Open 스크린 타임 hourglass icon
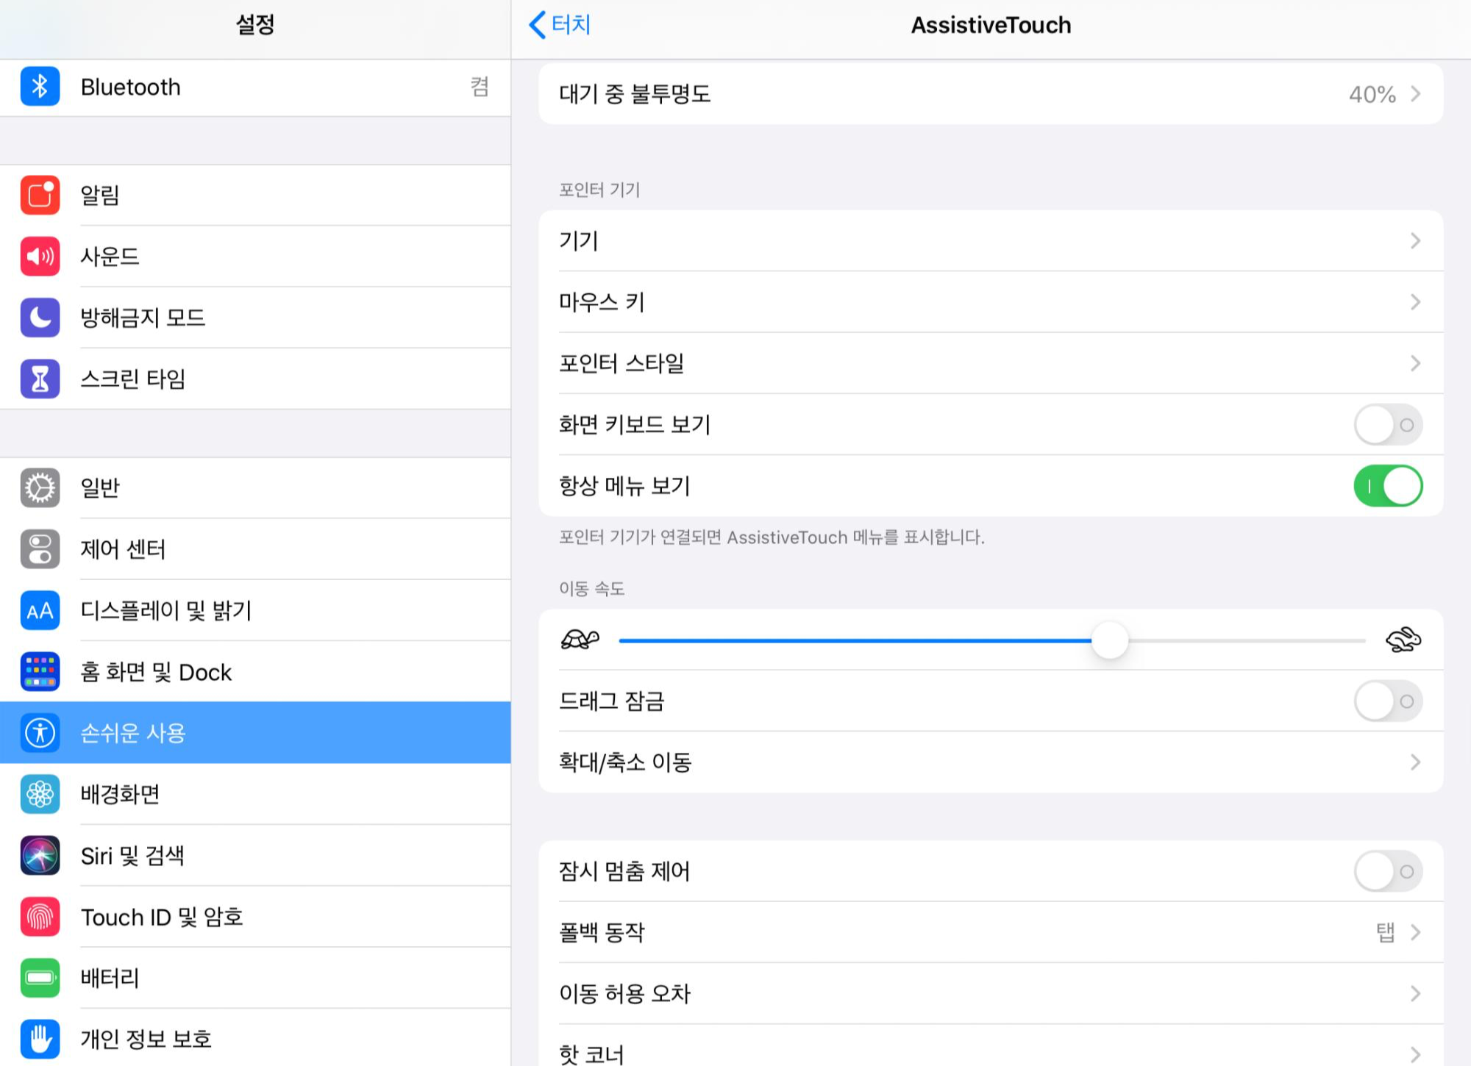 click(40, 379)
